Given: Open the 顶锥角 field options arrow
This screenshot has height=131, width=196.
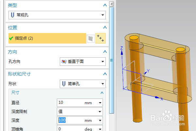Looking at the screenshot, I should [x=100, y=129].
